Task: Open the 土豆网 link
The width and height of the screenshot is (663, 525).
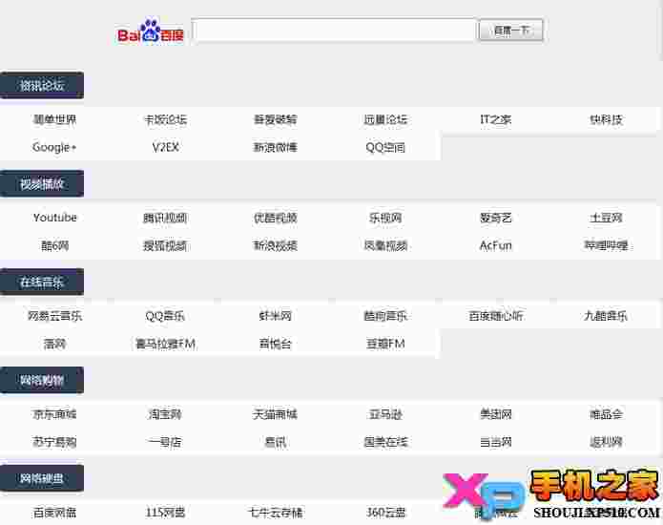Action: pyautogui.click(x=606, y=218)
